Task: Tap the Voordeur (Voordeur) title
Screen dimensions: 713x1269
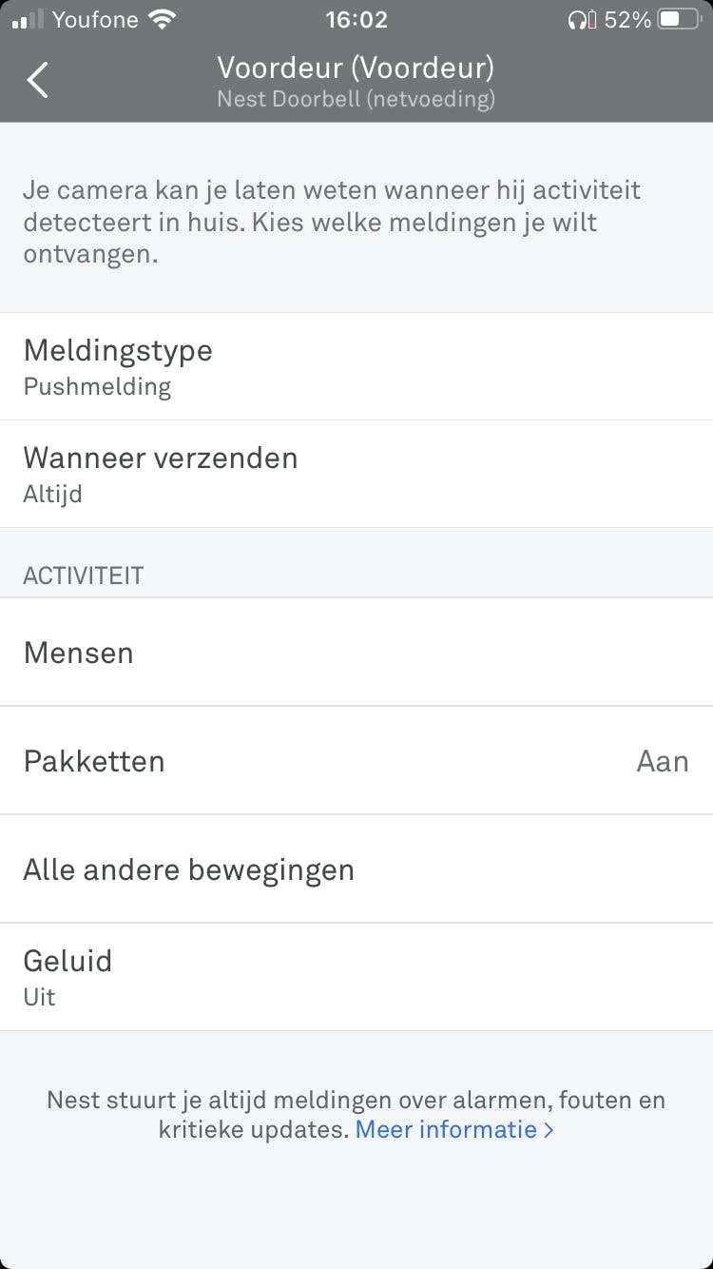Action: [x=356, y=68]
